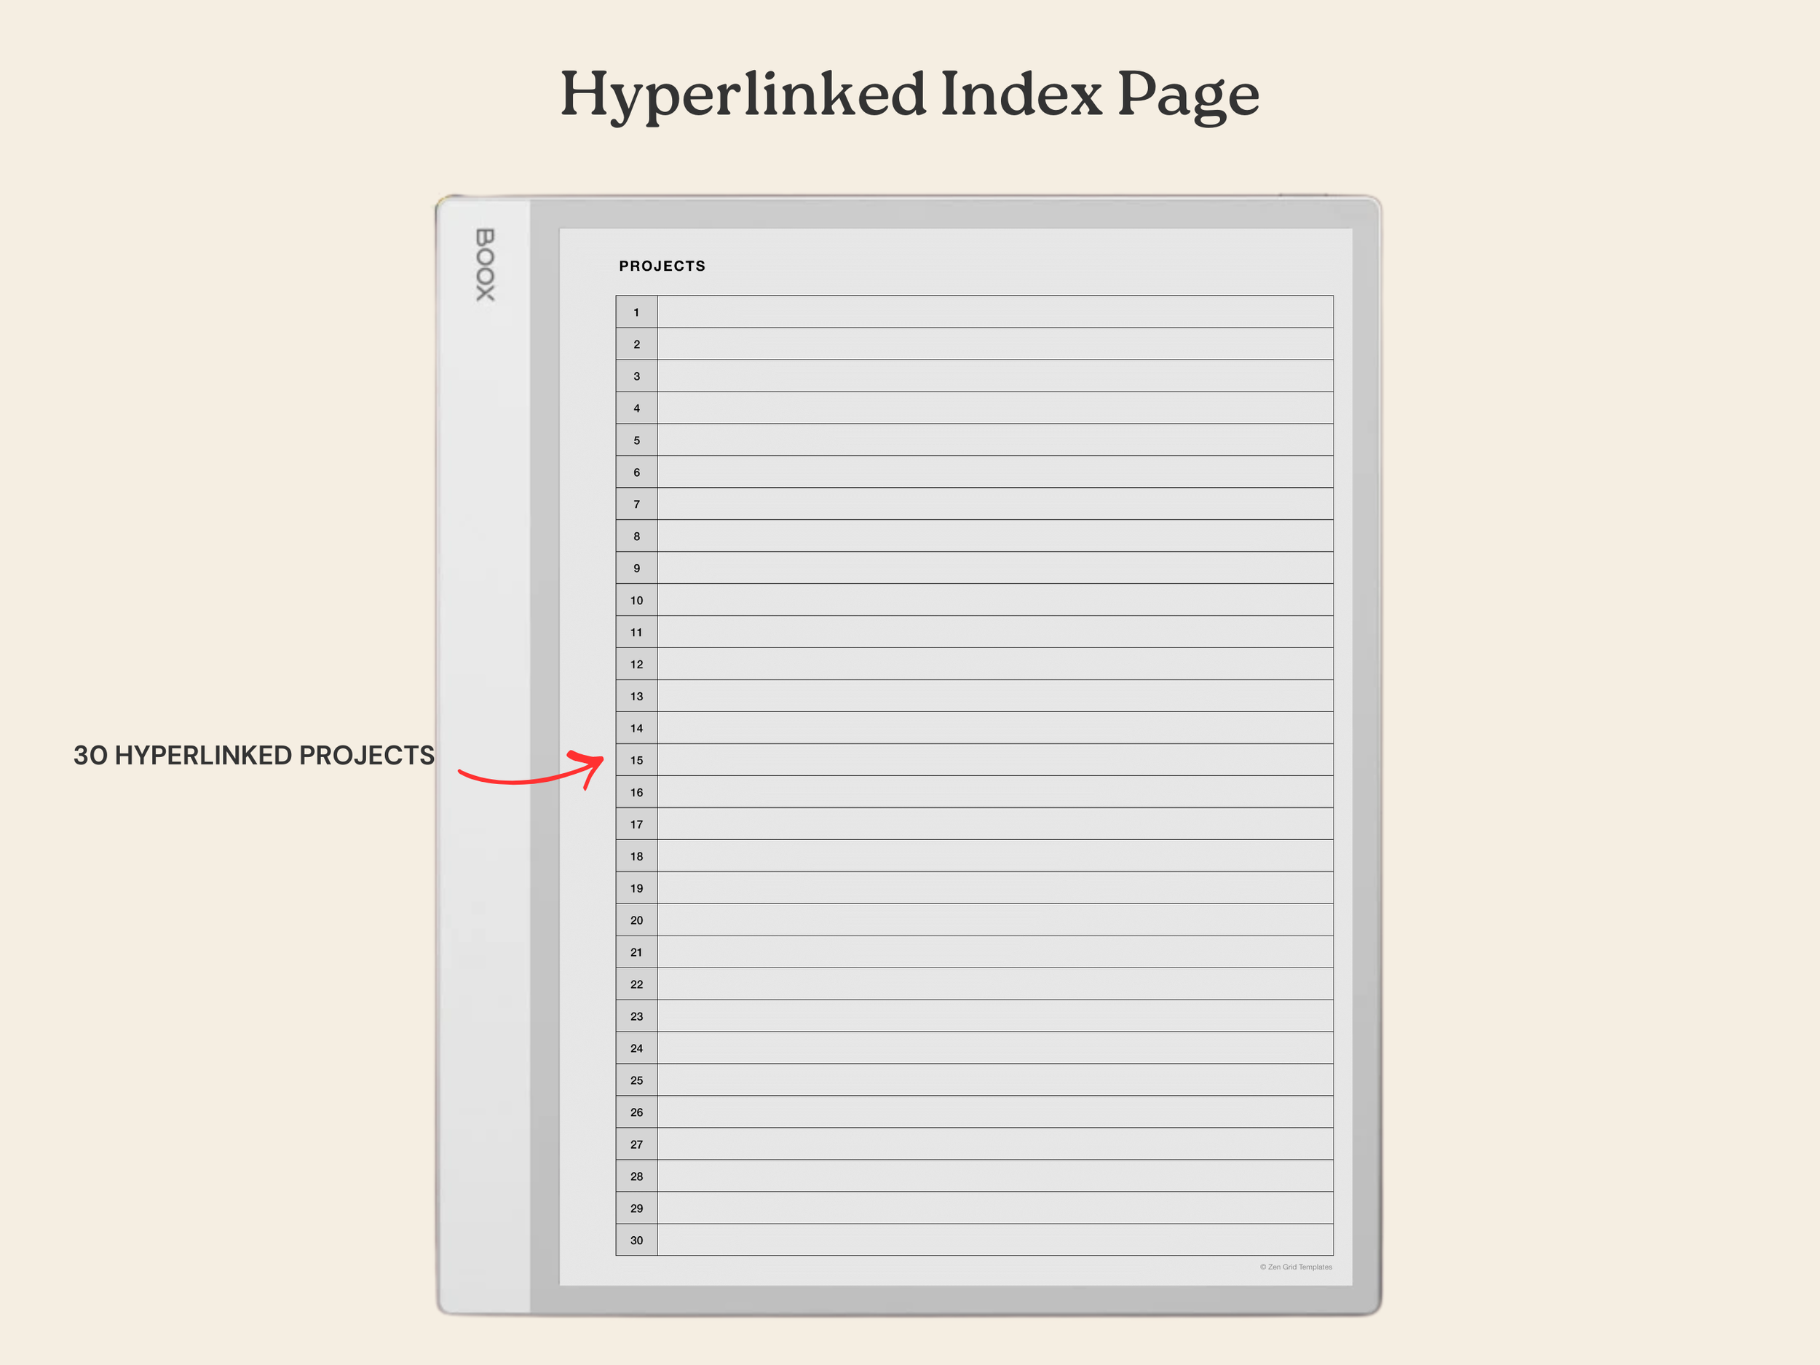Open hyperlinked project number 15

pos(636,760)
